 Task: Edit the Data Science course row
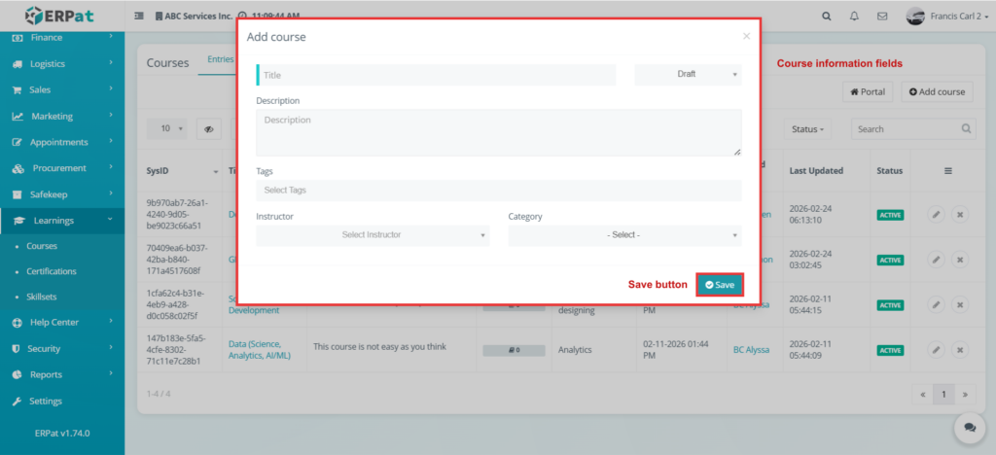936,350
